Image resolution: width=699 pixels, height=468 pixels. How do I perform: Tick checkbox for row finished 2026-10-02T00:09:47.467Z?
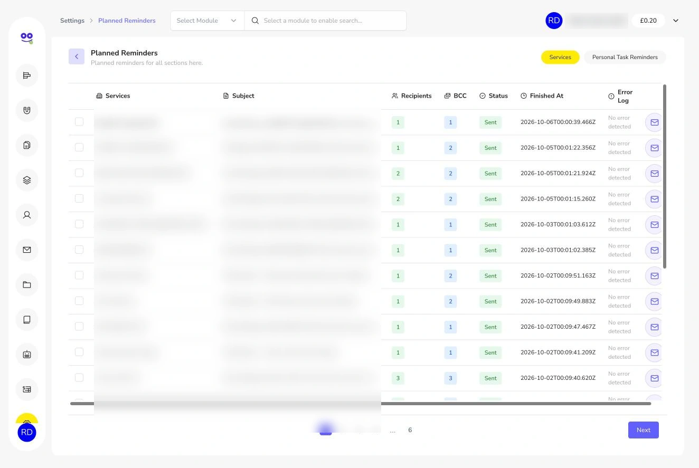pyautogui.click(x=79, y=326)
